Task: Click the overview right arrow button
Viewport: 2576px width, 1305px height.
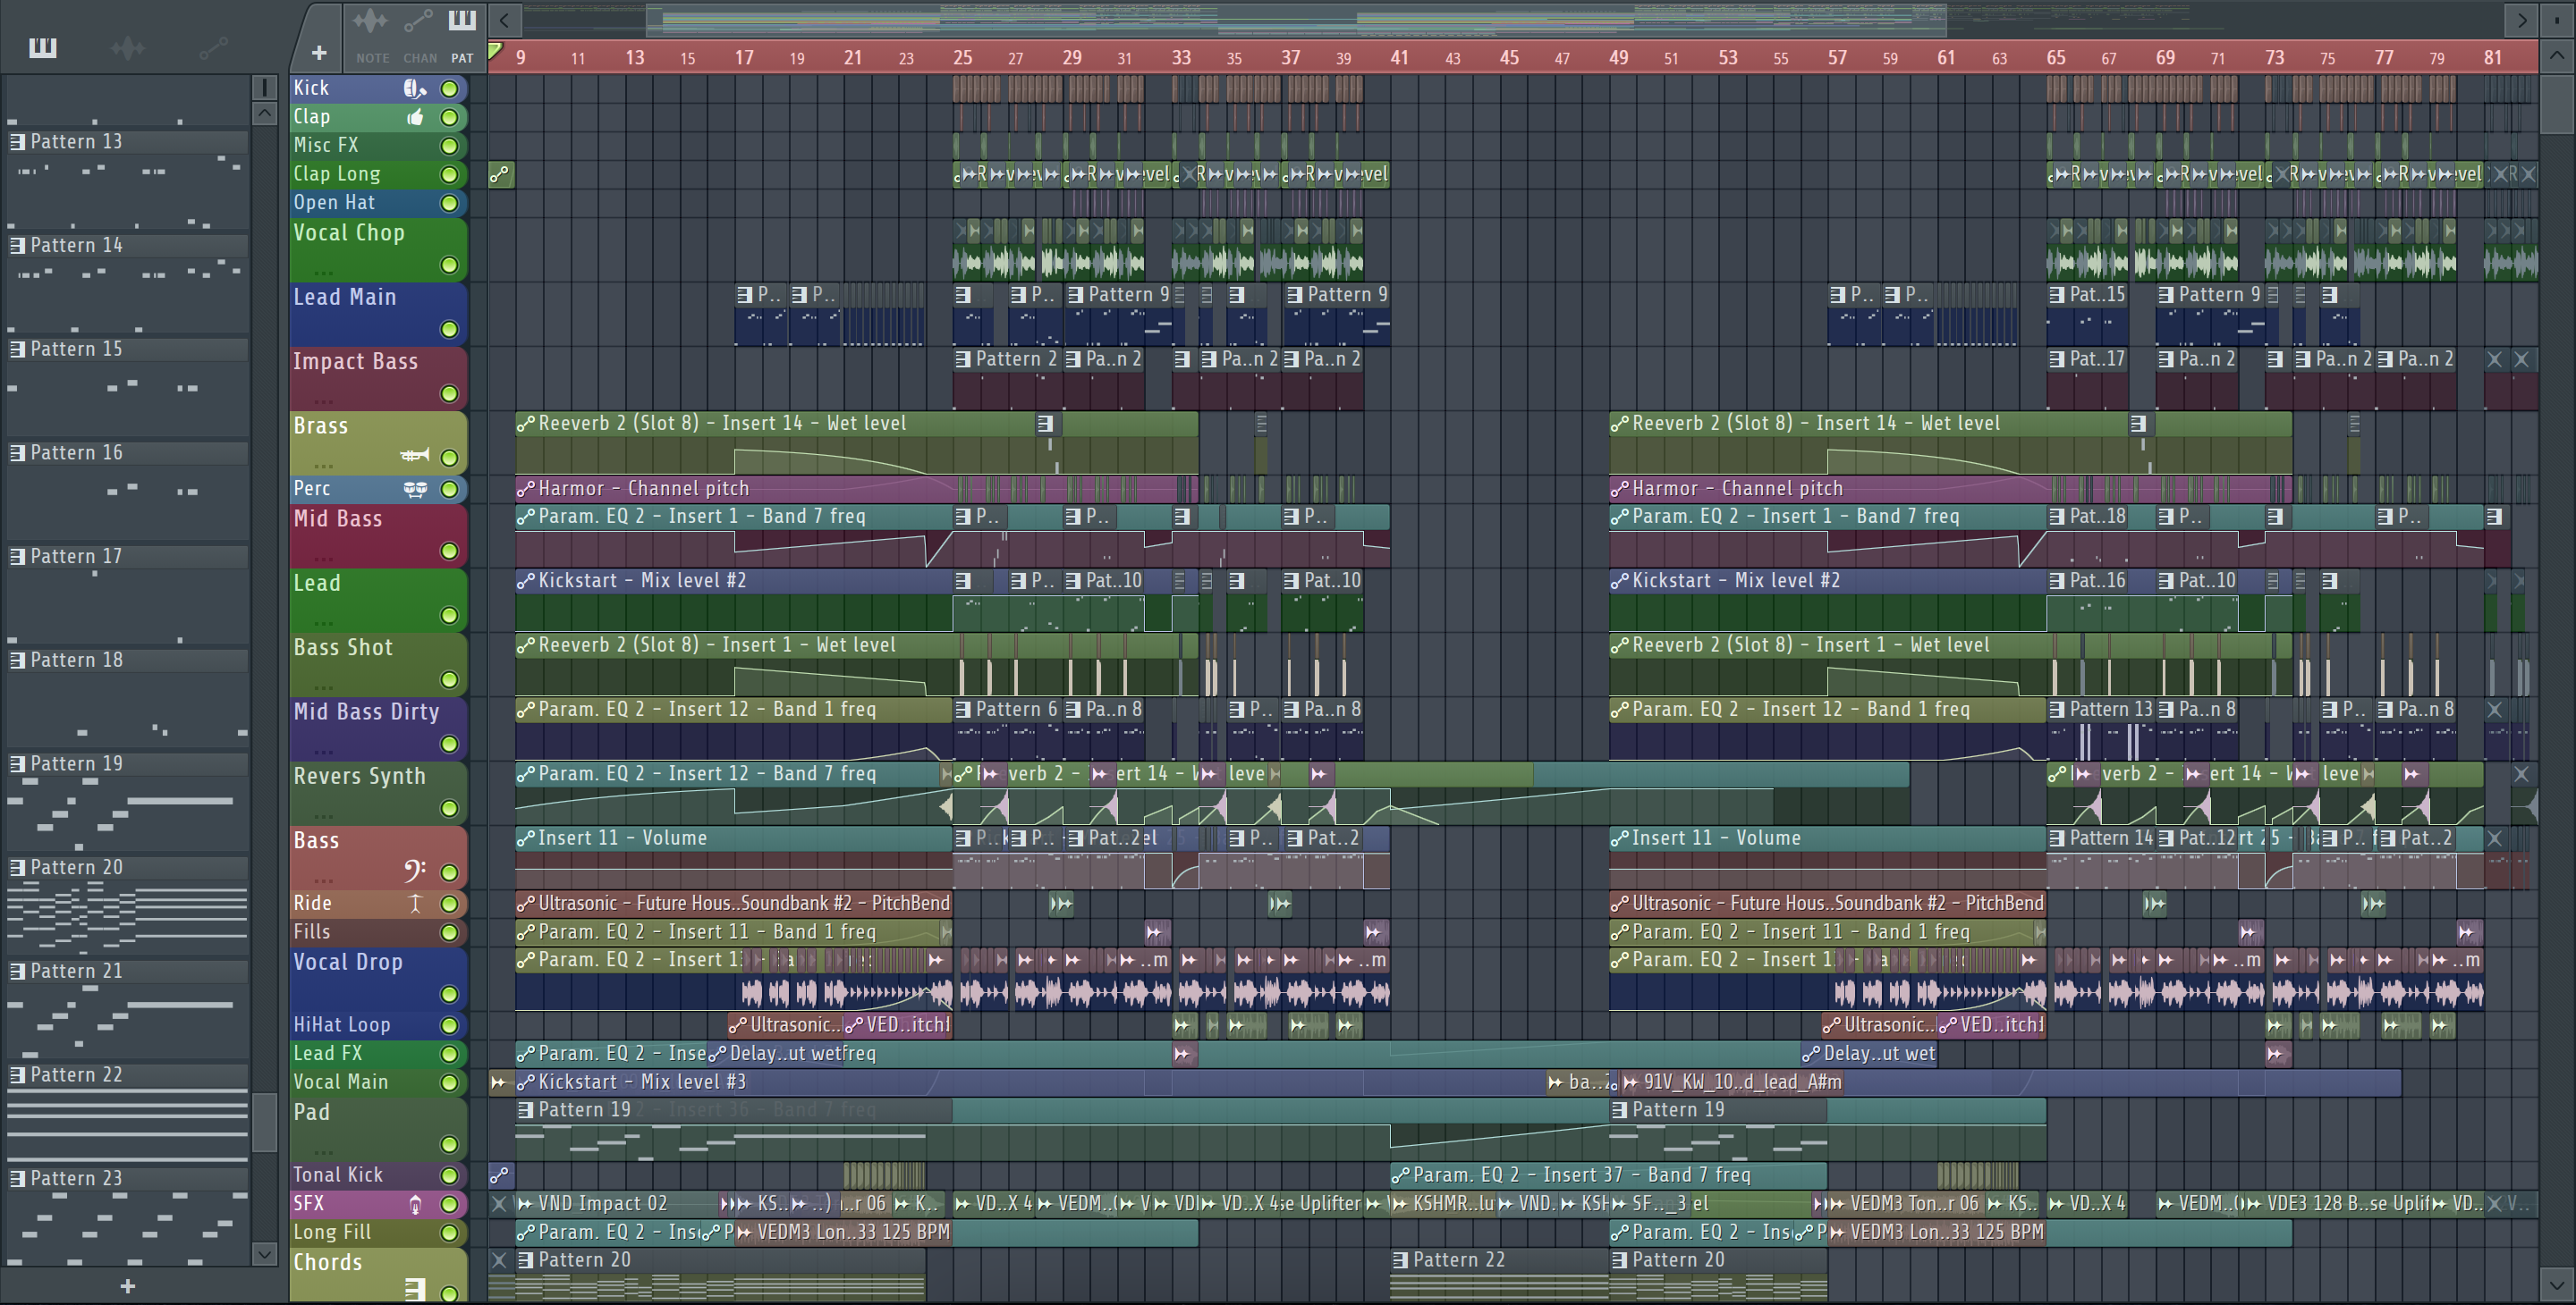Action: pos(2522,19)
